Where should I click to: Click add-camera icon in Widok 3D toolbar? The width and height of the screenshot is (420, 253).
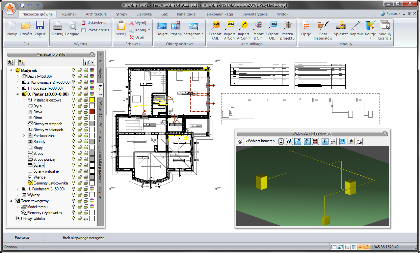point(240,141)
